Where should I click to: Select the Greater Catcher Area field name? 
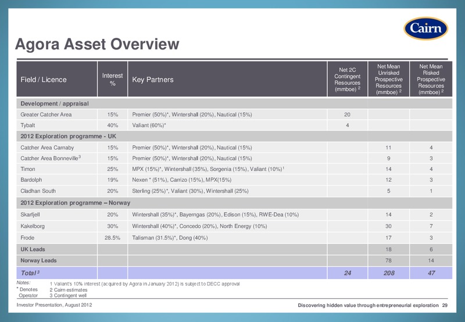point(46,115)
